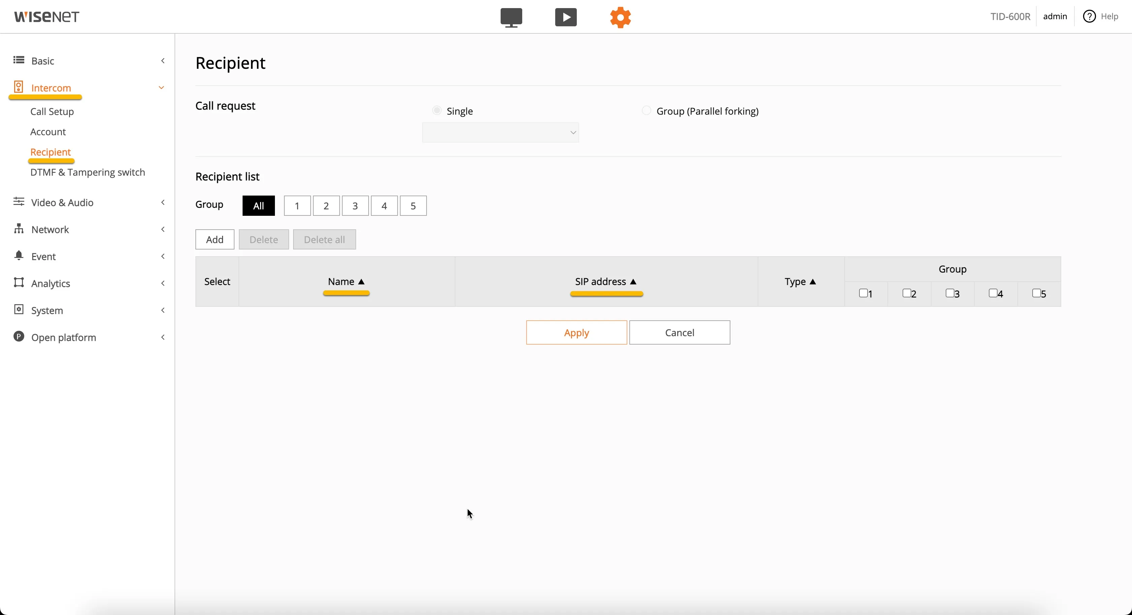This screenshot has height=615, width=1132.
Task: Click the Add recipient button
Action: pyautogui.click(x=215, y=239)
